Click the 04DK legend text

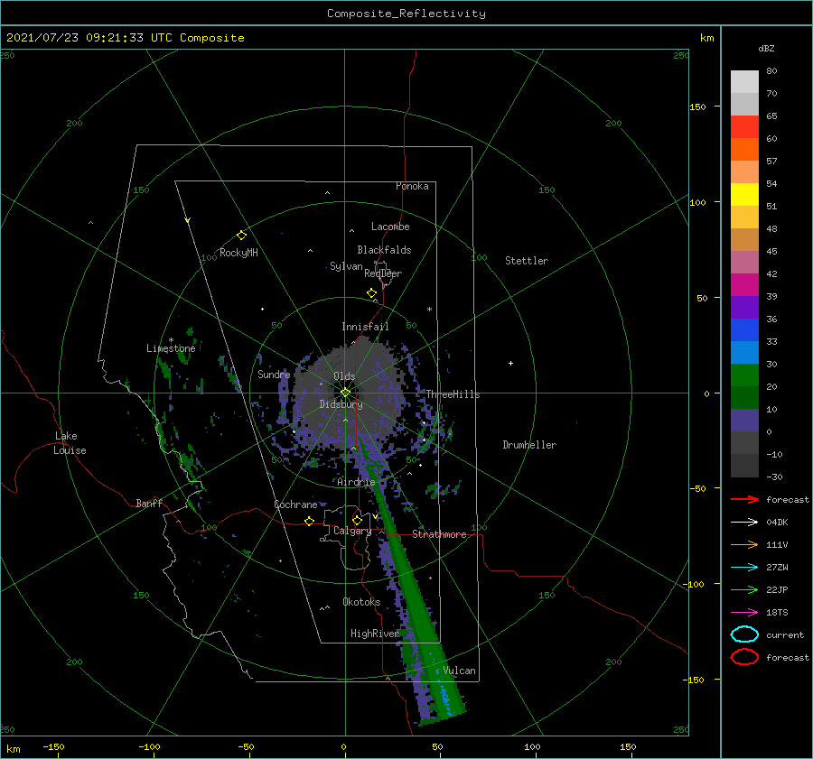pyautogui.click(x=777, y=523)
